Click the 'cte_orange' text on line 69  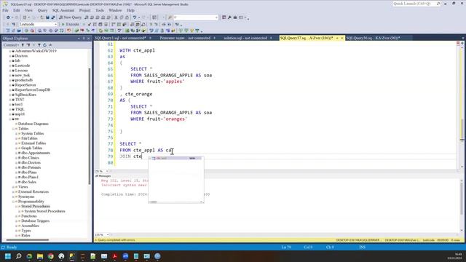click(138, 94)
